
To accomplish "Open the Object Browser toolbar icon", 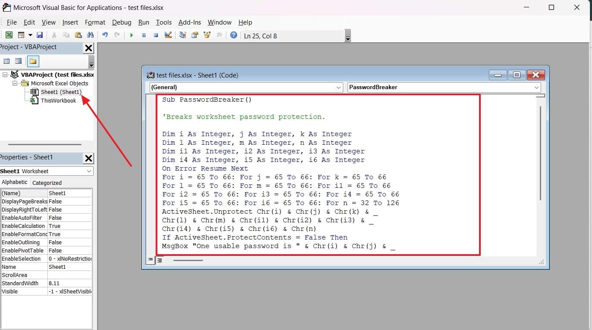I will (x=207, y=35).
